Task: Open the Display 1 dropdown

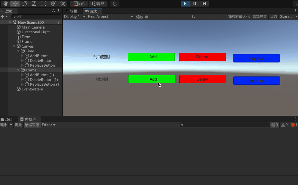Action: point(75,17)
